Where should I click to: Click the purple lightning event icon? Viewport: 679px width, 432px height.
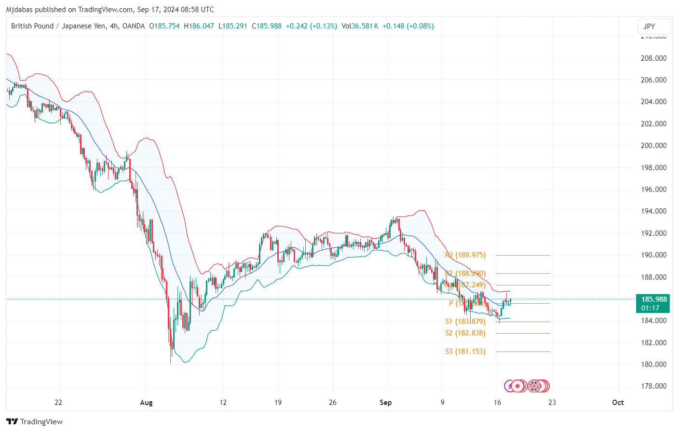pyautogui.click(x=509, y=386)
